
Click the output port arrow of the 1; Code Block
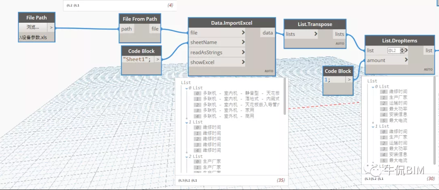coord(349,80)
